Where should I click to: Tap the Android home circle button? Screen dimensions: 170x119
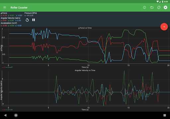pyautogui.click(x=16, y=115)
